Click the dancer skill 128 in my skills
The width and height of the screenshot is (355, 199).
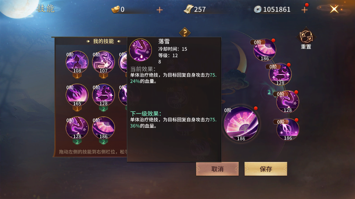point(103,95)
